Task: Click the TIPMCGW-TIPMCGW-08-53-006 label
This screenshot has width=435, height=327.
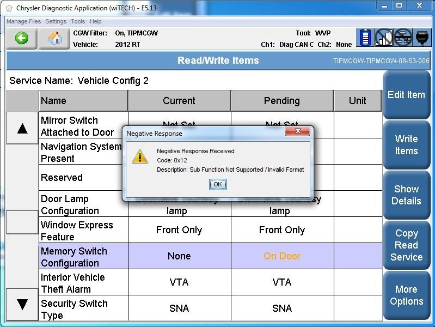Action: pos(381,61)
